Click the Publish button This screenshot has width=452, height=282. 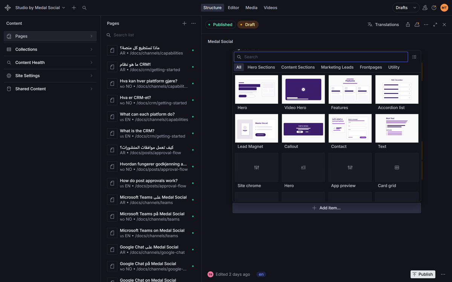pyautogui.click(x=423, y=274)
